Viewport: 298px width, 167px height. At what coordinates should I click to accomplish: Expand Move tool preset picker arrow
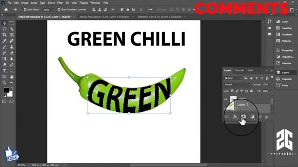point(19,9)
